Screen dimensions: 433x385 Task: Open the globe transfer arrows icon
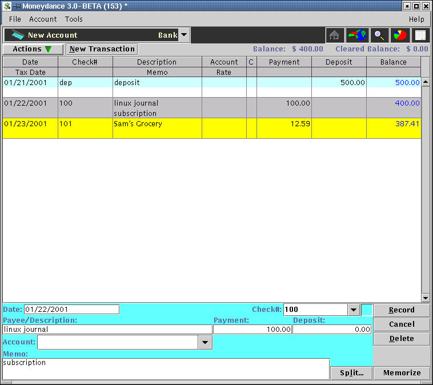pyautogui.click(x=357, y=35)
